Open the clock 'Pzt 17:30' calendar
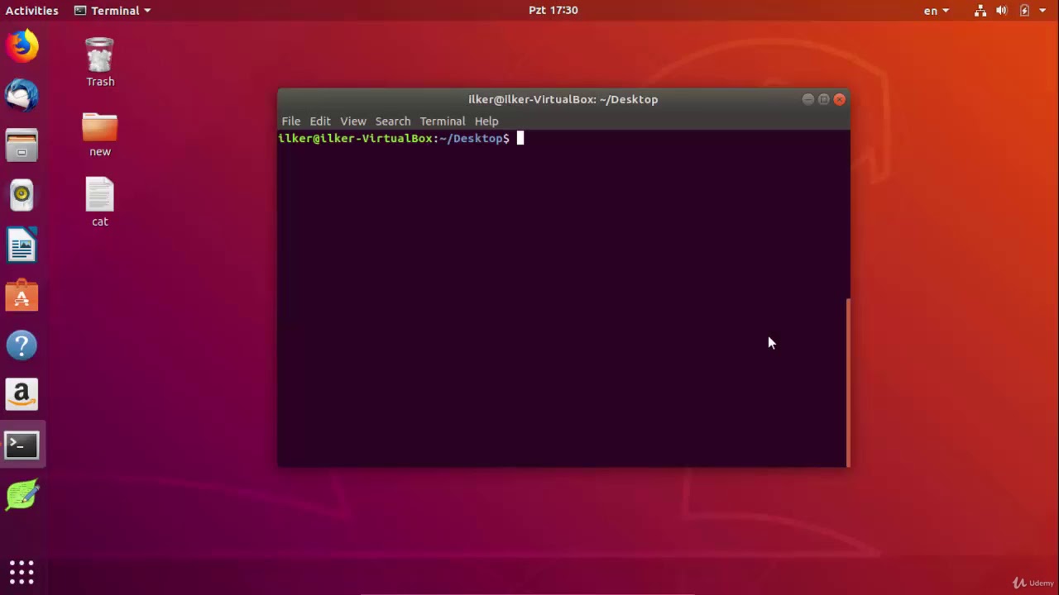 click(553, 10)
